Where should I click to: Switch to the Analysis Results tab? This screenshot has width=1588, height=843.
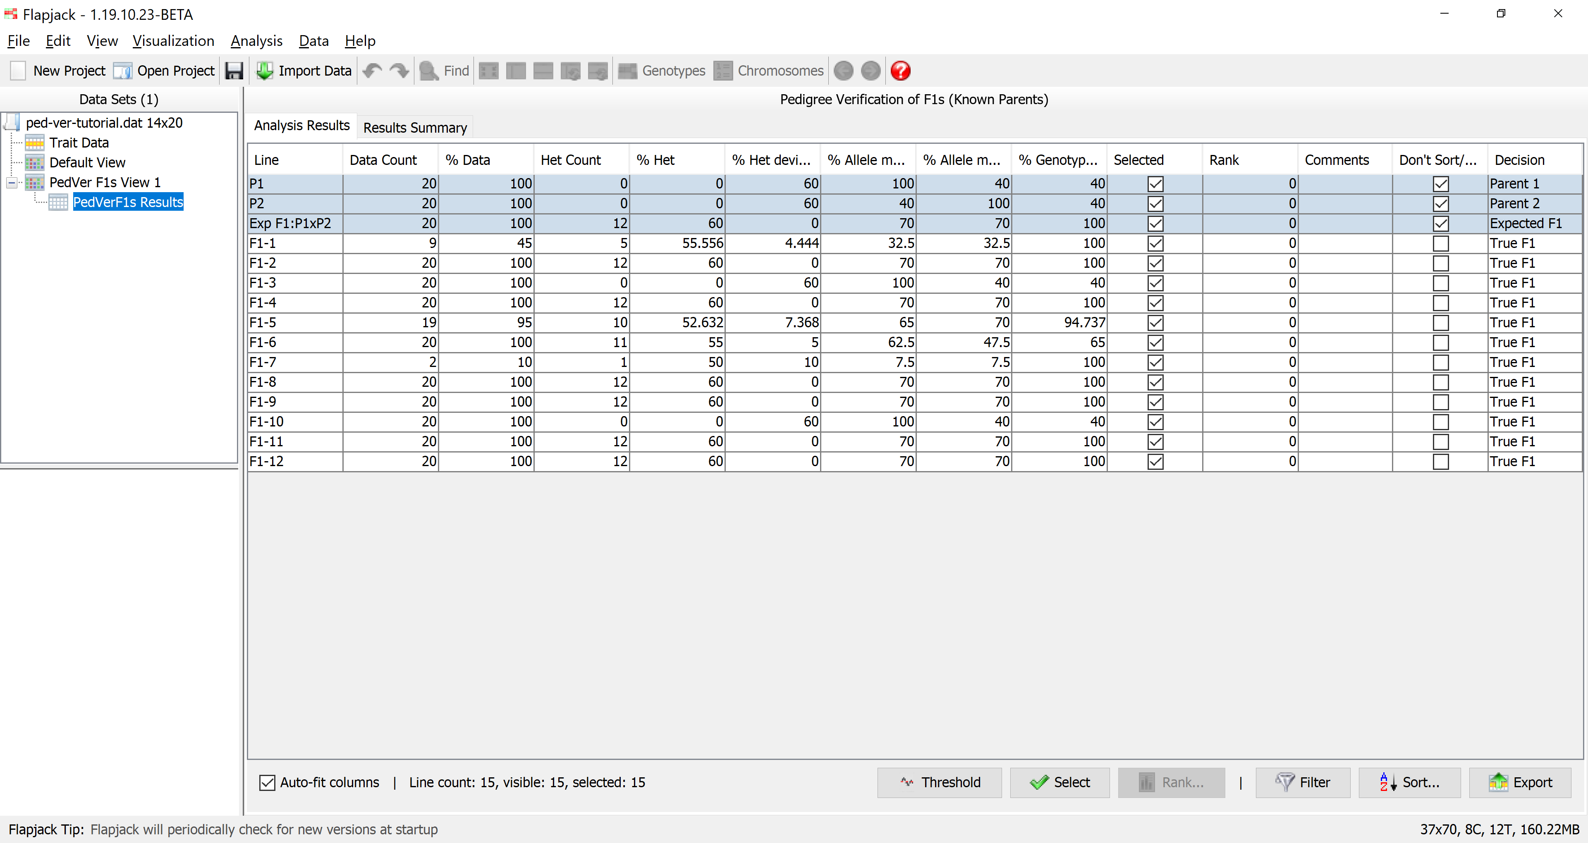301,126
